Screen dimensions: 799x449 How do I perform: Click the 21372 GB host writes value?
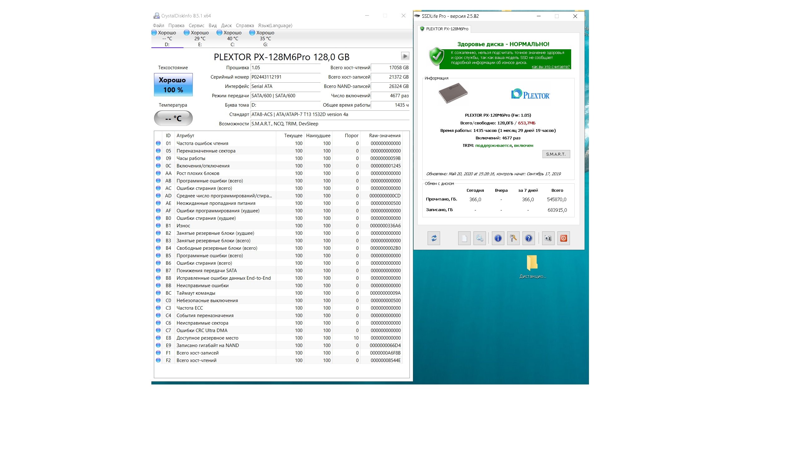[x=390, y=77]
